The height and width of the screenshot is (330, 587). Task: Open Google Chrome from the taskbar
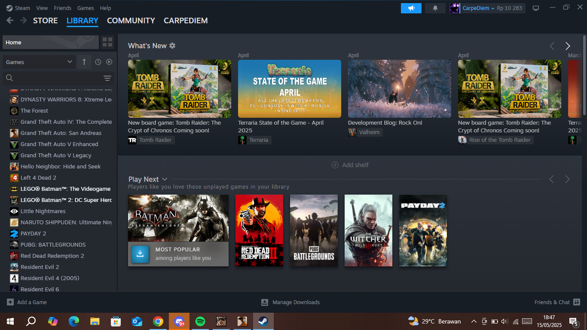click(158, 321)
